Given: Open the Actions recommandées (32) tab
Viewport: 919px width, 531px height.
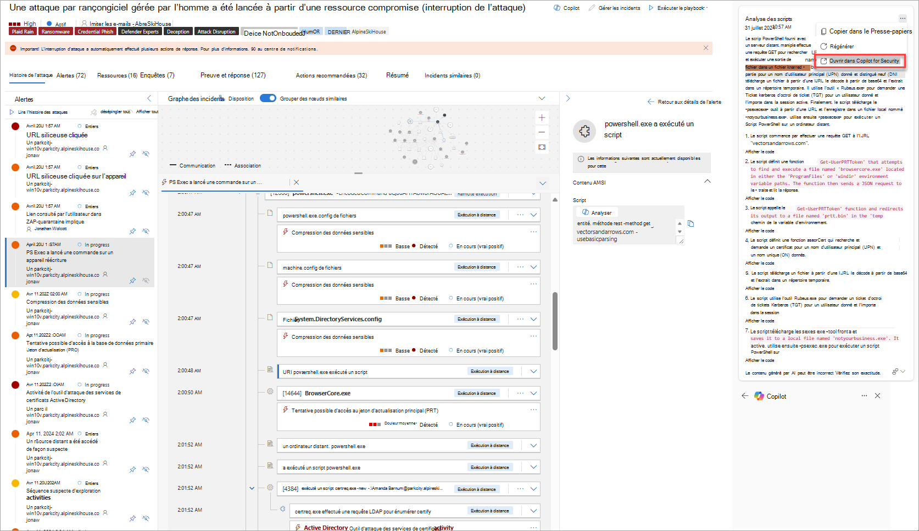Looking at the screenshot, I should 331,75.
